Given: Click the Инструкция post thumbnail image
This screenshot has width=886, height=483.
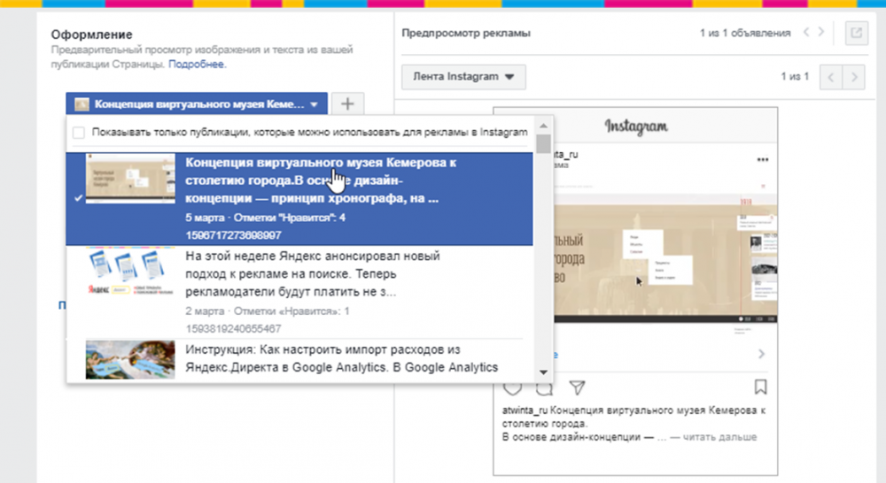Looking at the screenshot, I should point(130,359).
